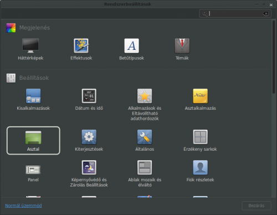
Task: Open the Ablak mozaik és élváltó icon
Action: (x=145, y=167)
